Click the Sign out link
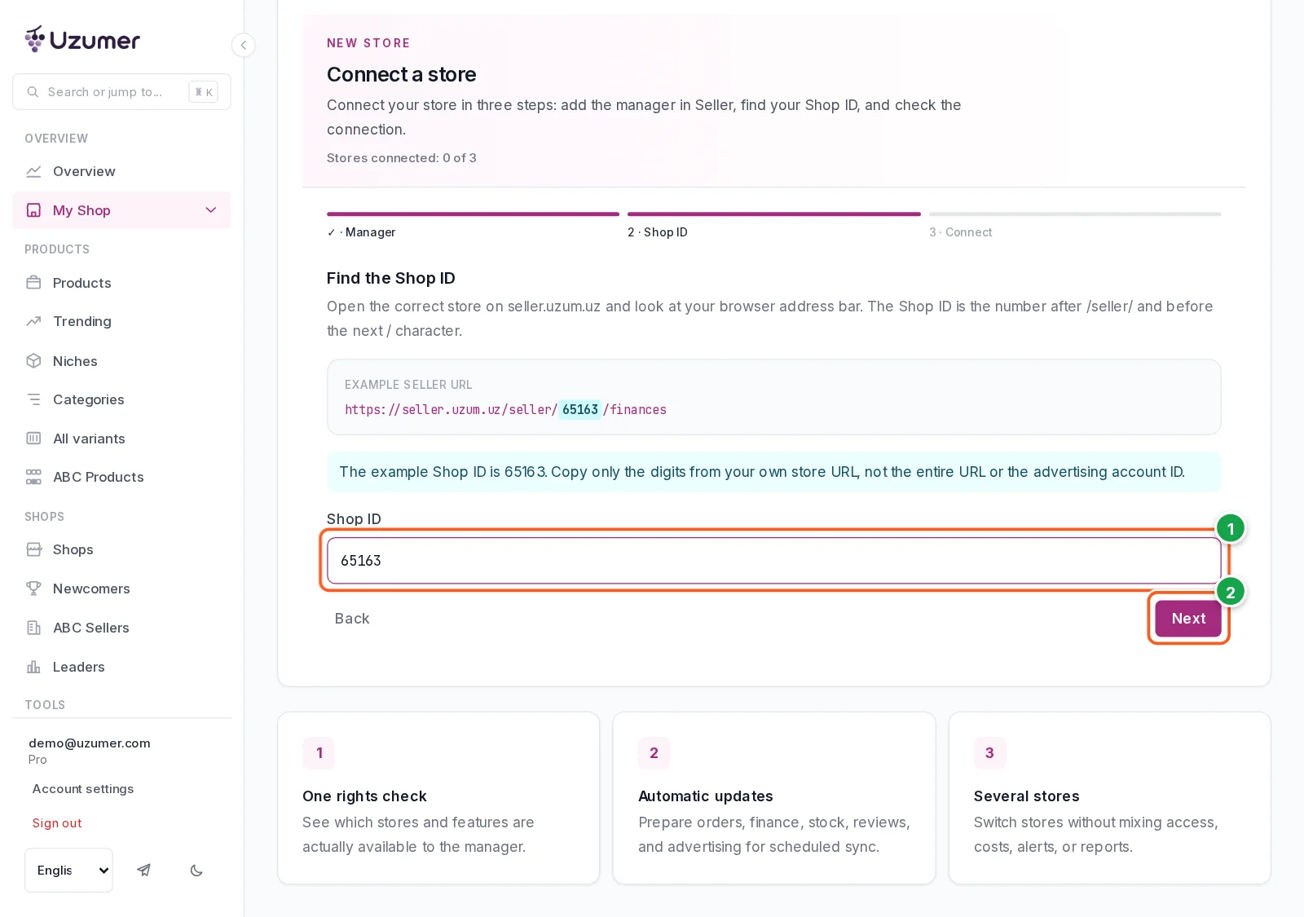This screenshot has height=917, width=1304. [x=57, y=823]
